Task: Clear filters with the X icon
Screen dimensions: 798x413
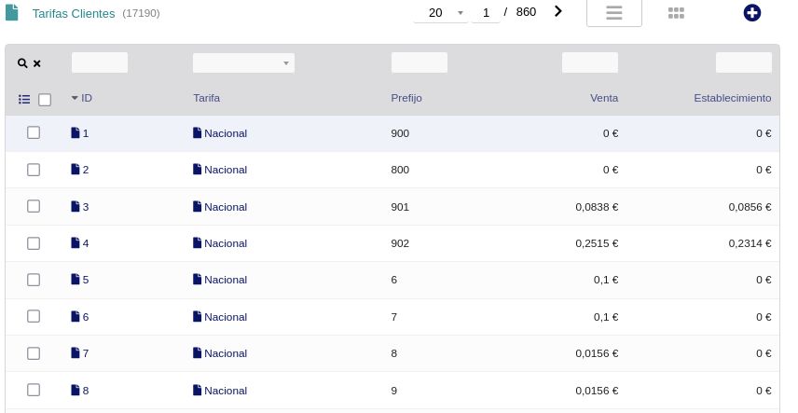Action: pos(37,63)
